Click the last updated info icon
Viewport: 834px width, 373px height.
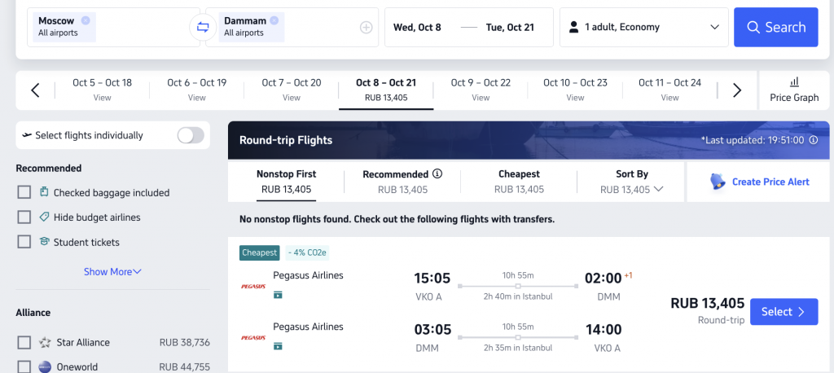click(814, 140)
